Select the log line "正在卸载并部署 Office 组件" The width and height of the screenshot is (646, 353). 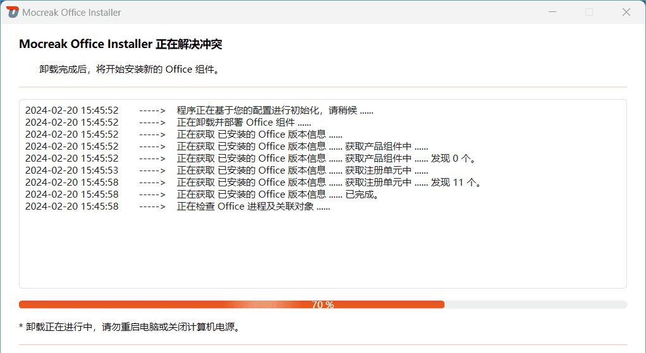coord(243,123)
